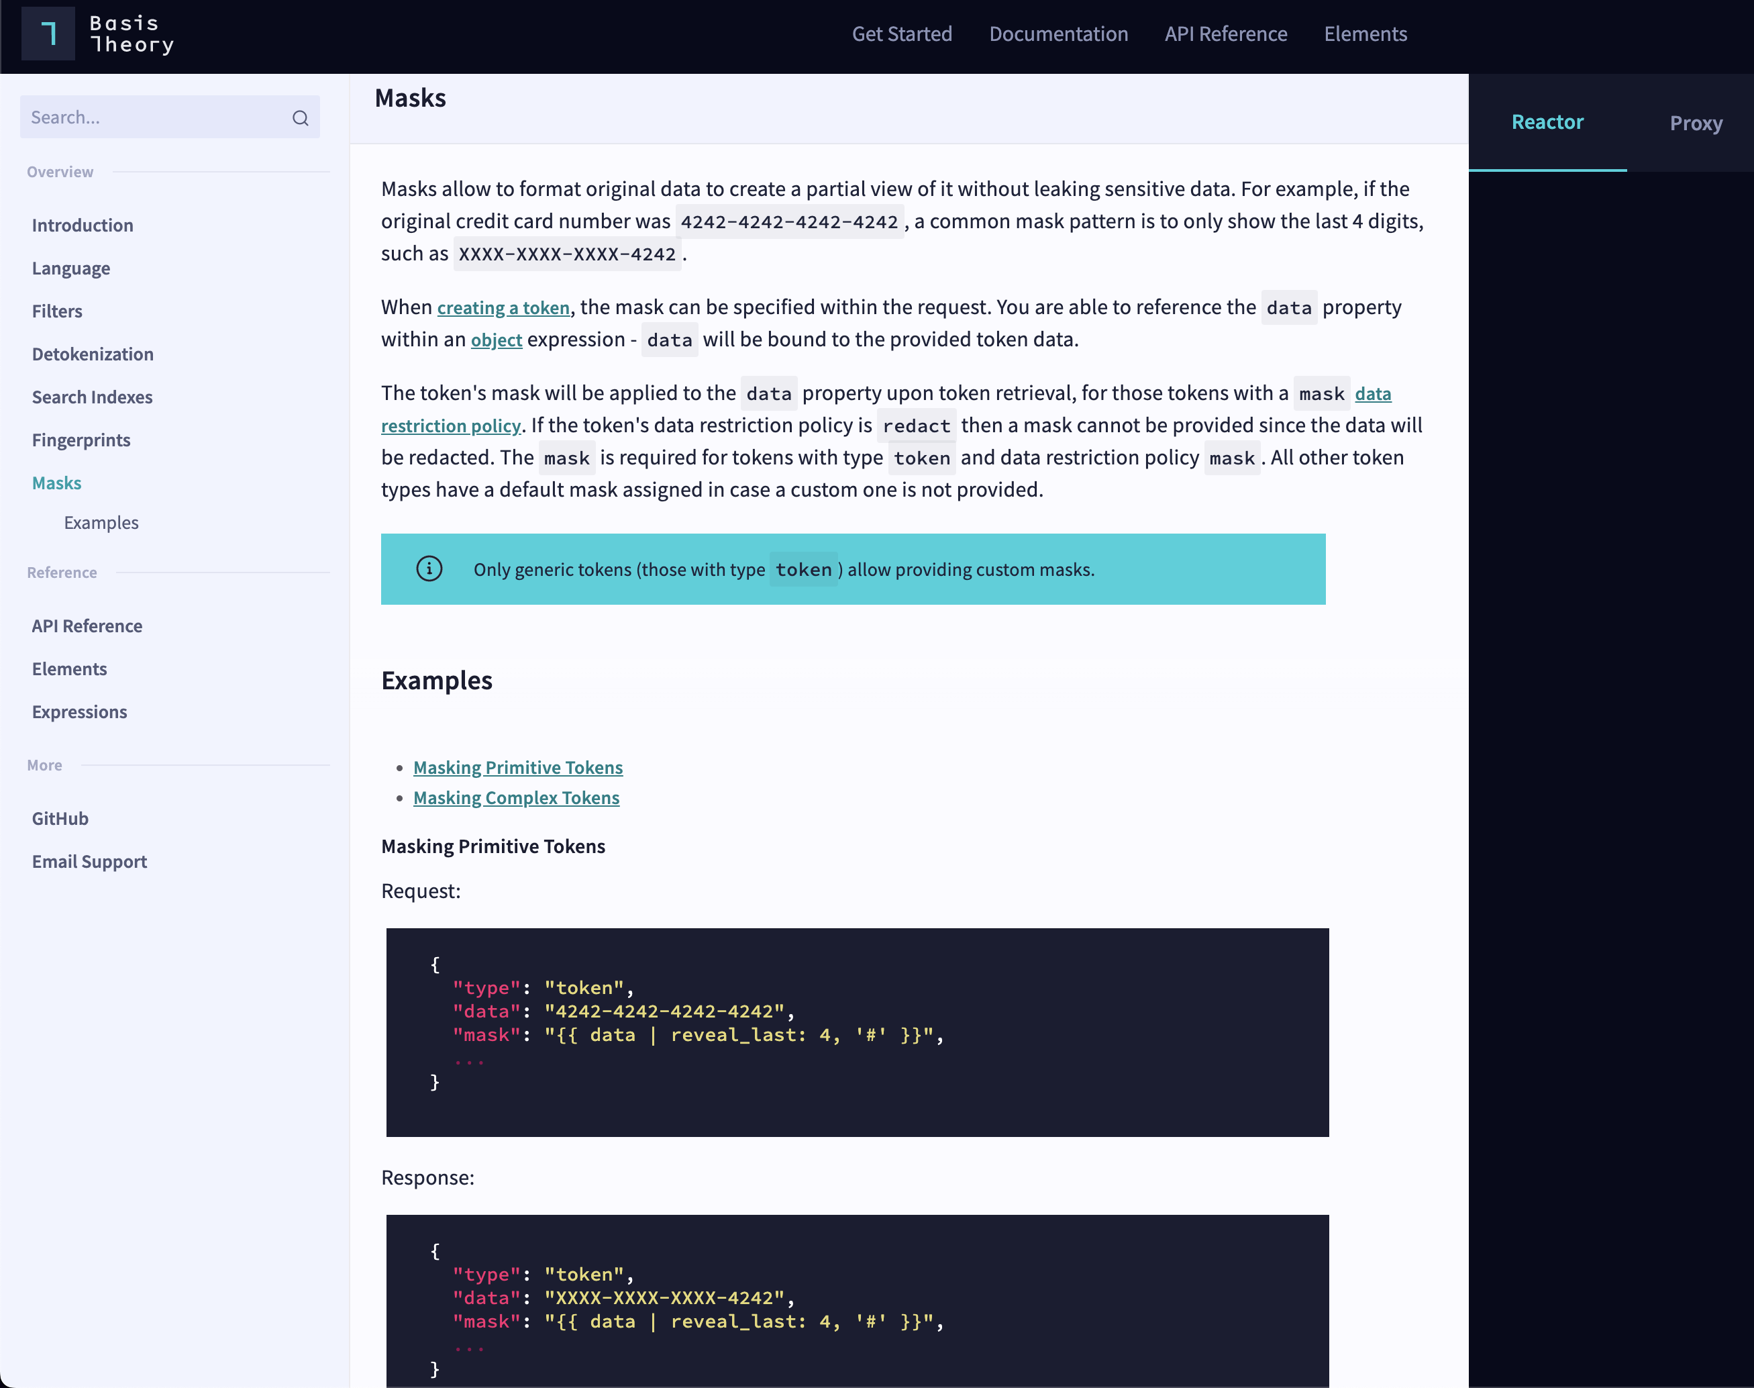Follow the creating a token hyperlink
Screen dimensions: 1754x1388
pyautogui.click(x=503, y=307)
